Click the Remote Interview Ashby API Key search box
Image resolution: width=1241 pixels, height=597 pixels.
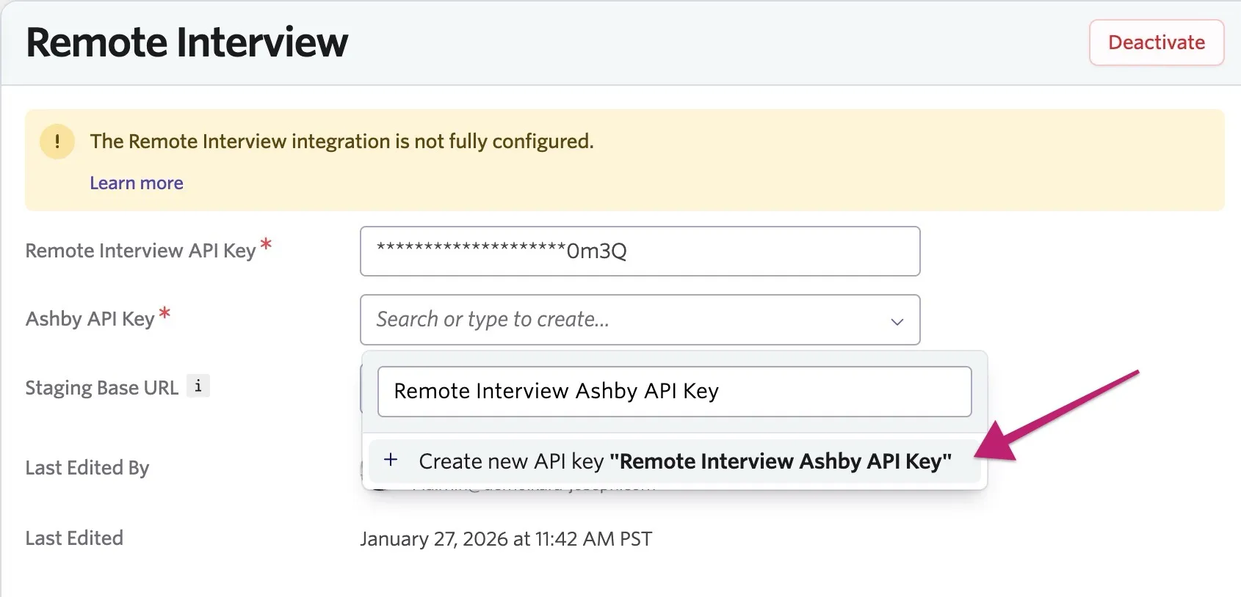(674, 392)
